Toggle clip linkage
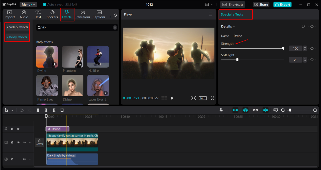Screen dimensions: 321x170 click(x=256, y=110)
